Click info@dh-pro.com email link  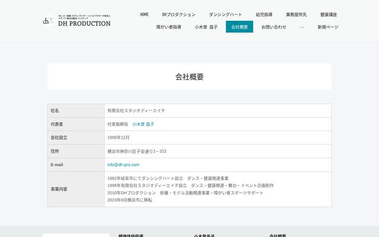tap(123, 165)
